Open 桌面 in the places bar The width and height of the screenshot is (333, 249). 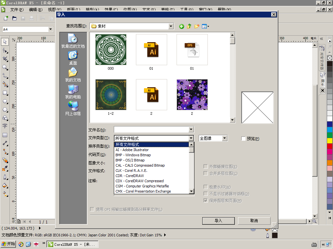[x=73, y=58]
